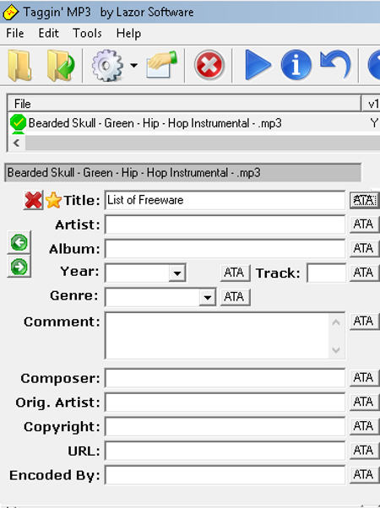Image resolution: width=380 pixels, height=508 pixels.
Task: Expand the gear icon dropdown arrow
Action: pos(133,66)
